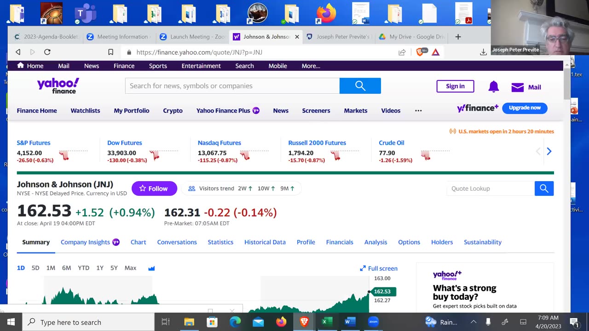589x331 pixels.
Task: Open browser downloads icon
Action: 483,52
